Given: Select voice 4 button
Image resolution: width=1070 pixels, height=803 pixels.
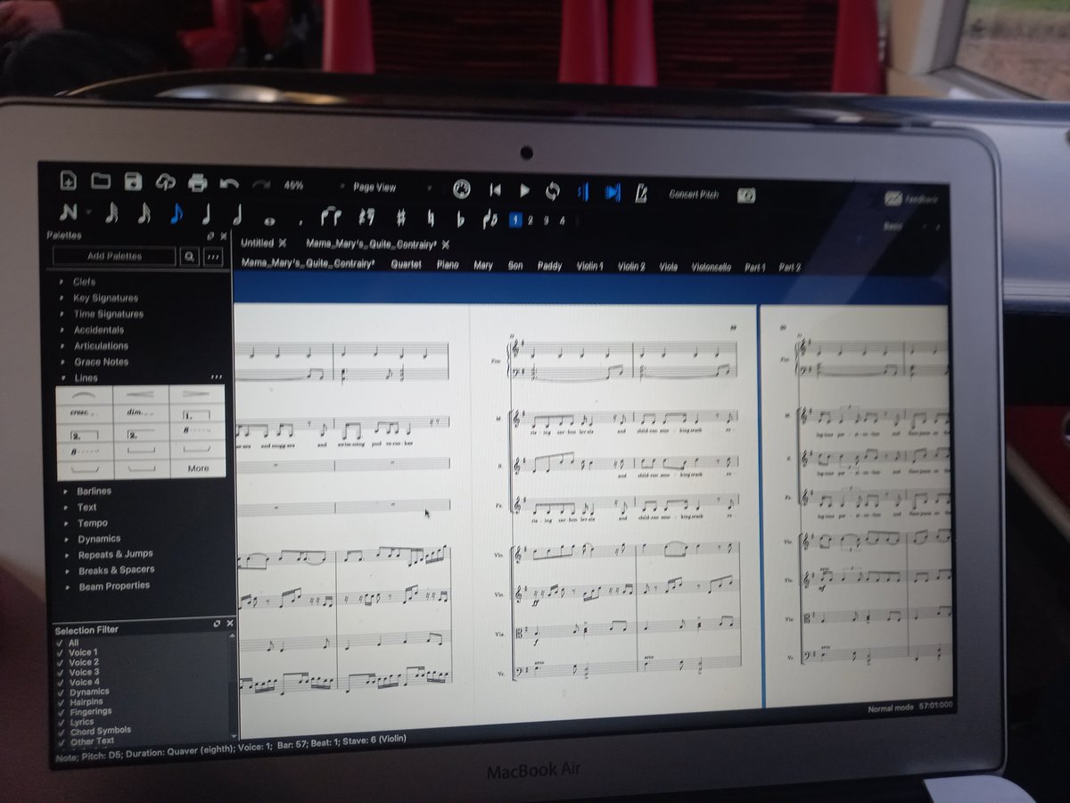Looking at the screenshot, I should 562,221.
